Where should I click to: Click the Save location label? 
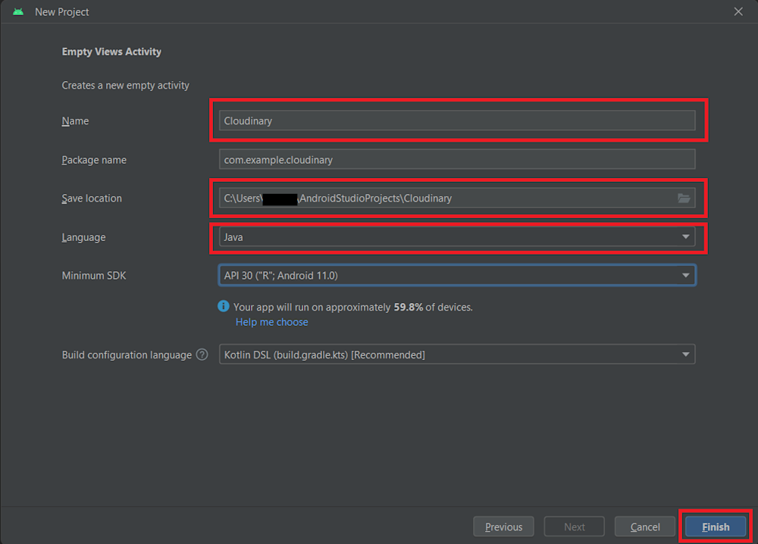click(x=92, y=199)
